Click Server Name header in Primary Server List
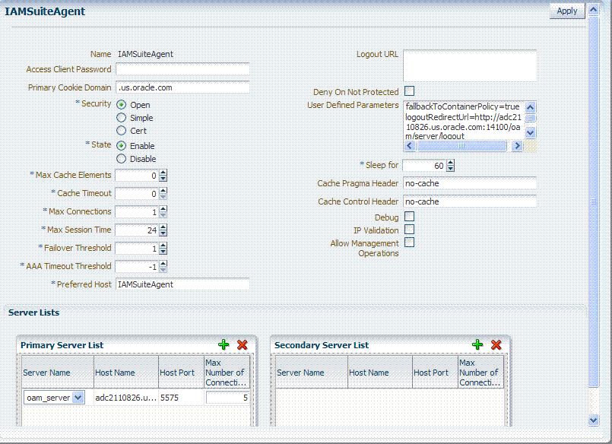The image size is (612, 444). point(58,373)
